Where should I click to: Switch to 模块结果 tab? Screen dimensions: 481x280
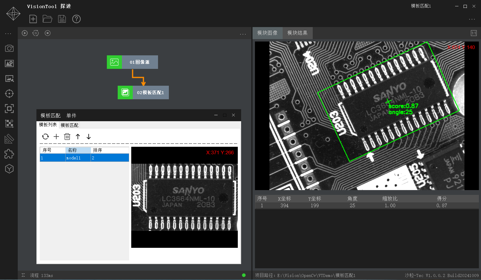(297, 33)
